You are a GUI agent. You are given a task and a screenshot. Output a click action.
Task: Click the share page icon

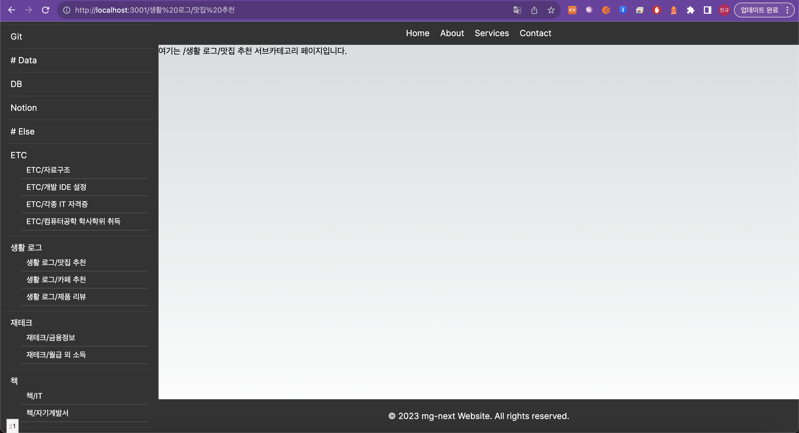pos(534,10)
